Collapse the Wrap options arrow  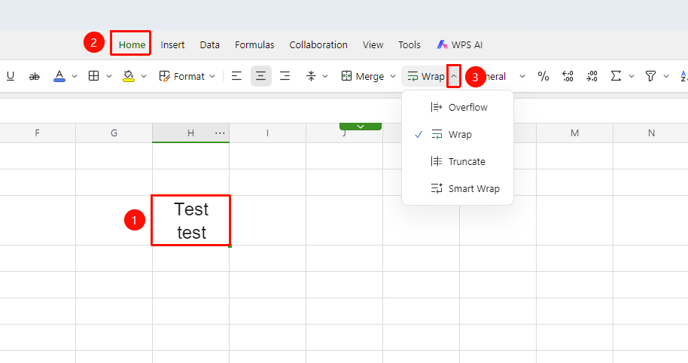tap(454, 76)
